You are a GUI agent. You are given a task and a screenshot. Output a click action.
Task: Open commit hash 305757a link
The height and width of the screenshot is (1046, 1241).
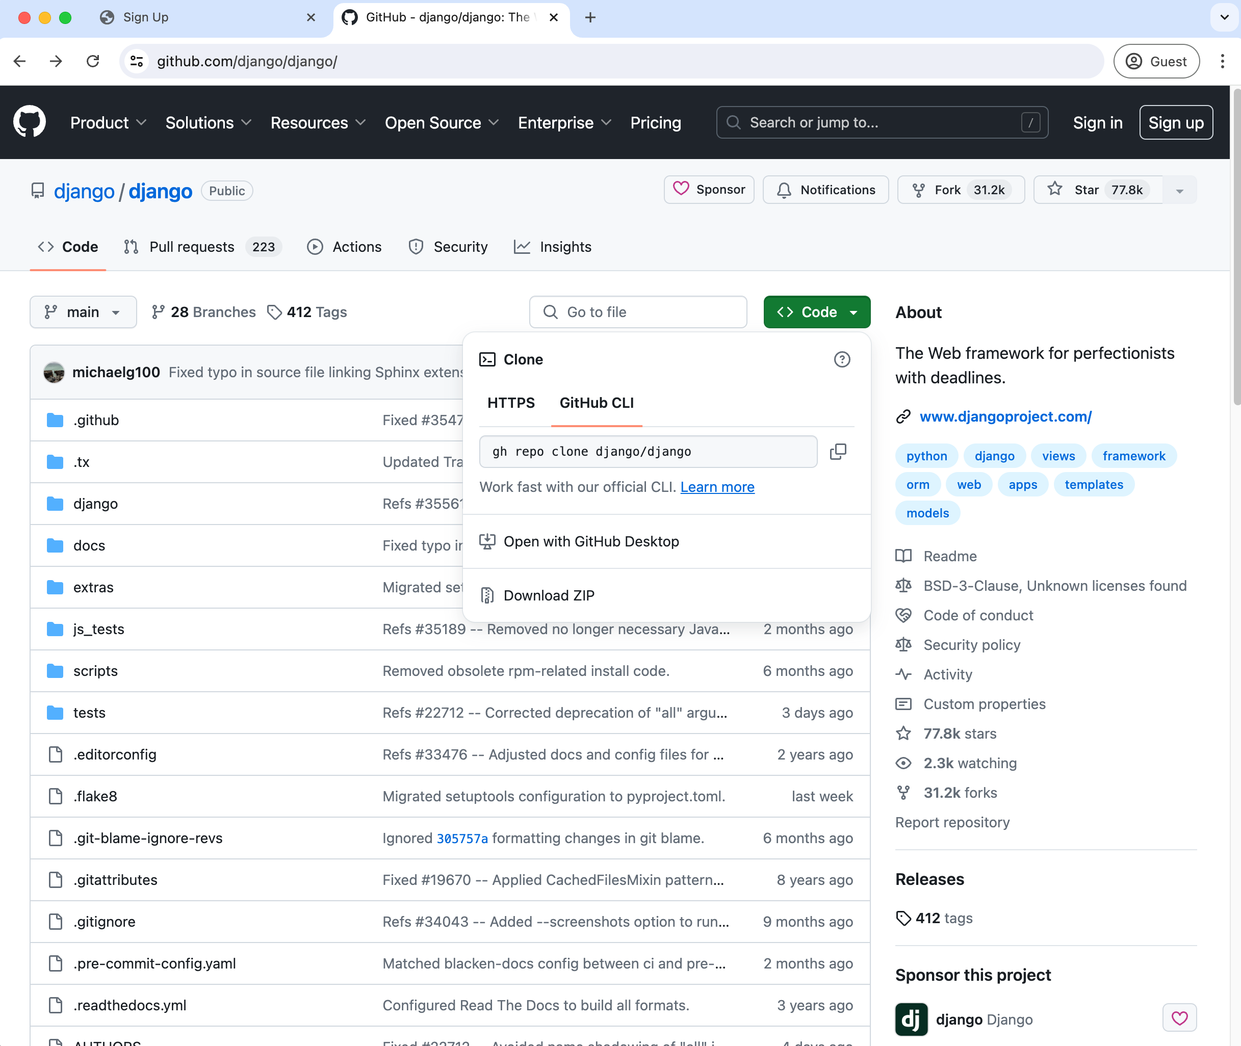(x=462, y=839)
